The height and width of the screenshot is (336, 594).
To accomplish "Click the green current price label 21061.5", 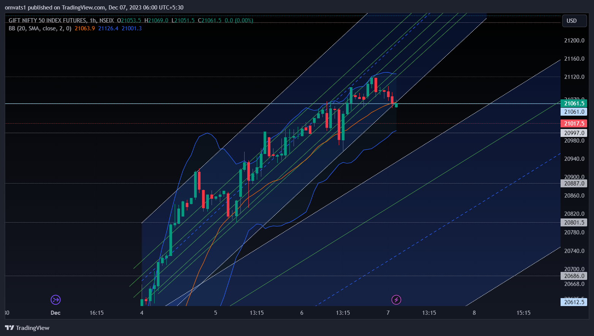I will pos(574,104).
